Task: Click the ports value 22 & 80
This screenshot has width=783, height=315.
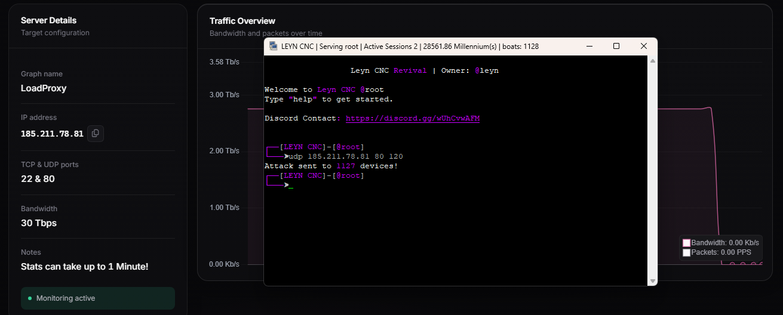Action: click(38, 178)
